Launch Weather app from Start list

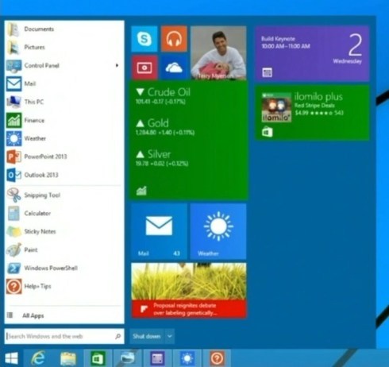64,138
